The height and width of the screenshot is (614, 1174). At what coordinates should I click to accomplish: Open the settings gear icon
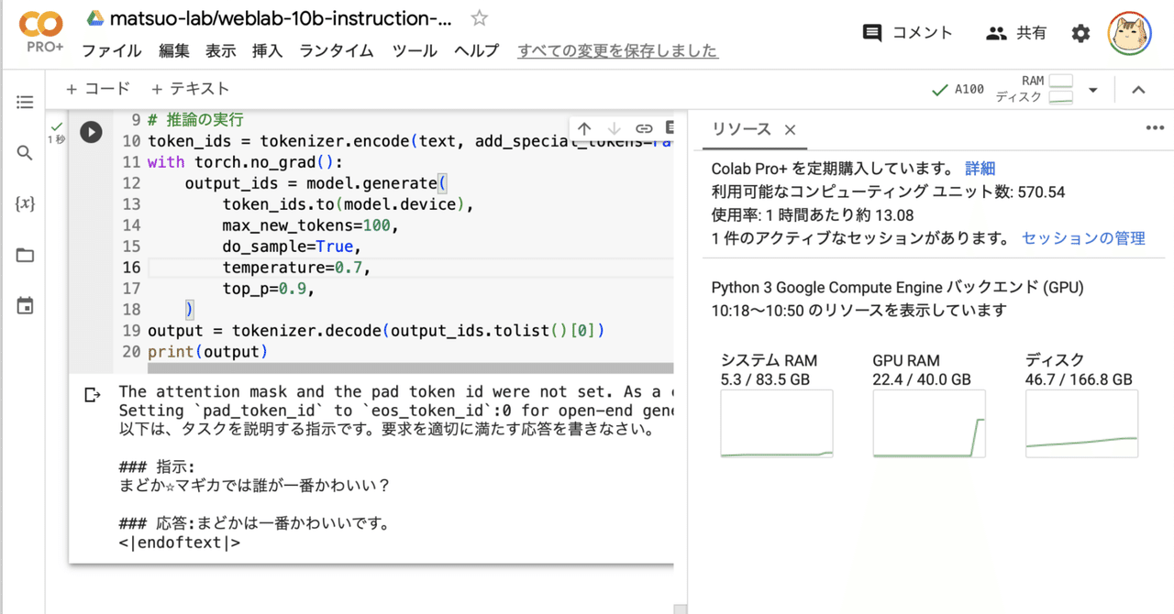(1081, 34)
